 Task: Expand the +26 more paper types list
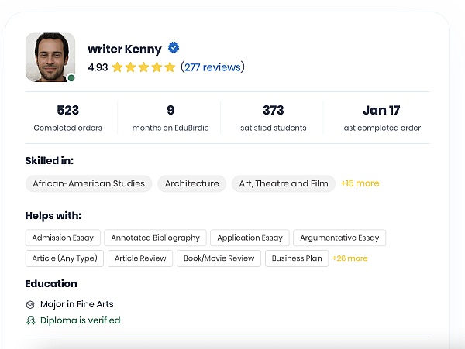tap(350, 258)
